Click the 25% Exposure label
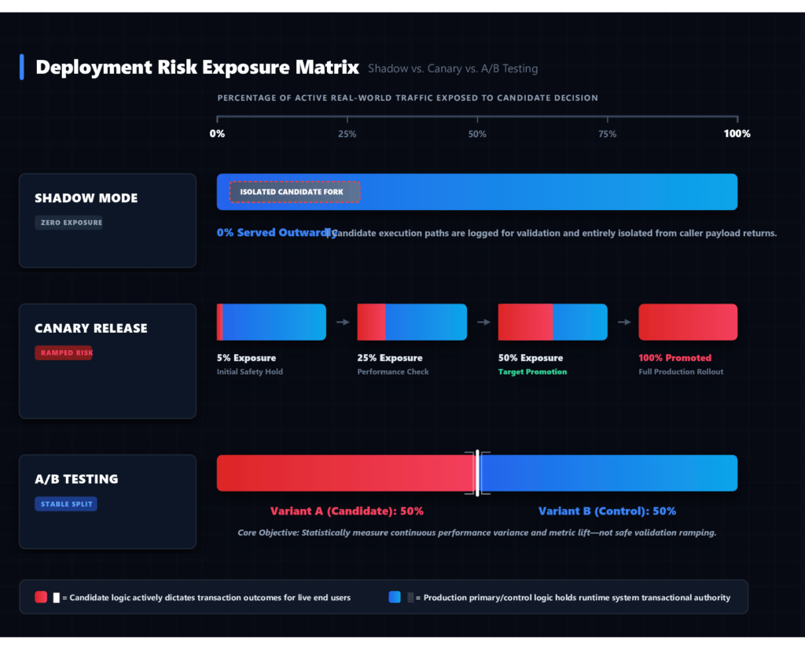805x649 pixels. tap(390, 358)
